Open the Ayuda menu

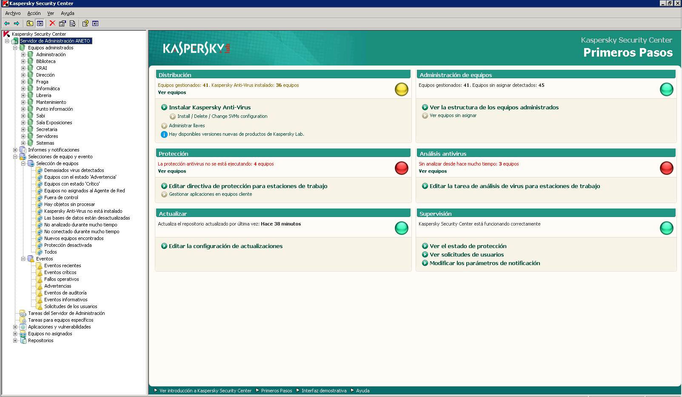67,13
